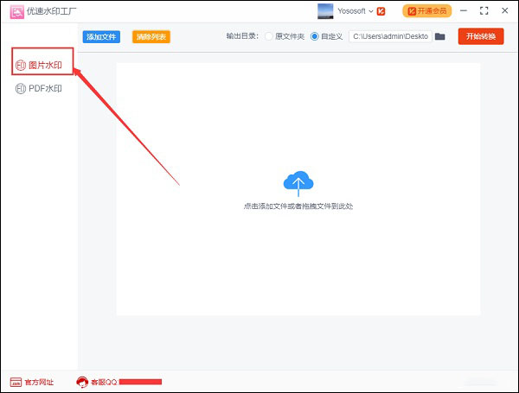Switch to the PDF水印 sidebar tab
Viewport: 519px width, 393px height.
[x=39, y=89]
